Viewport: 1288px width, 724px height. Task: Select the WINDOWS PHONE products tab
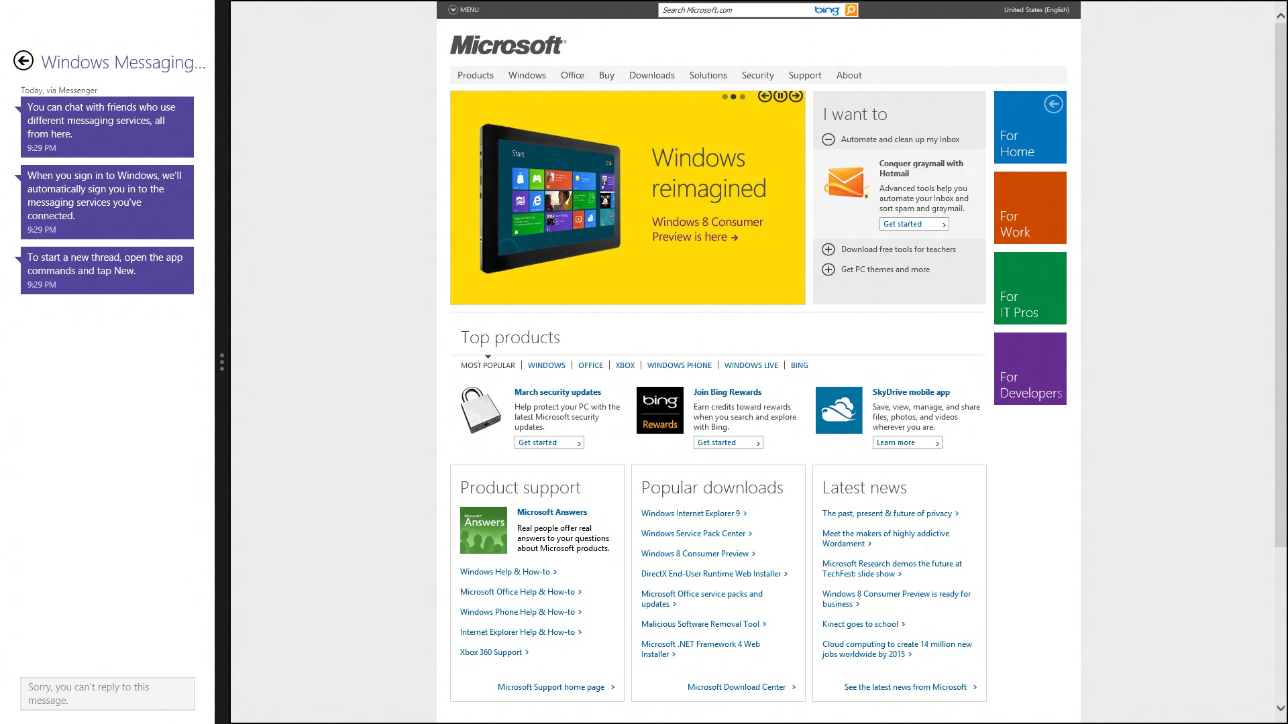[680, 365]
